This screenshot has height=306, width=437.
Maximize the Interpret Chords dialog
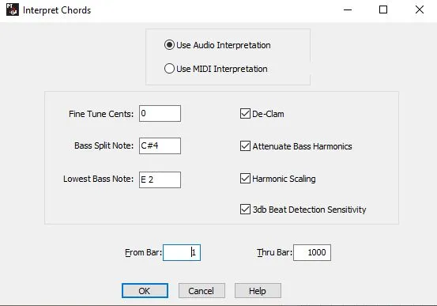point(383,9)
